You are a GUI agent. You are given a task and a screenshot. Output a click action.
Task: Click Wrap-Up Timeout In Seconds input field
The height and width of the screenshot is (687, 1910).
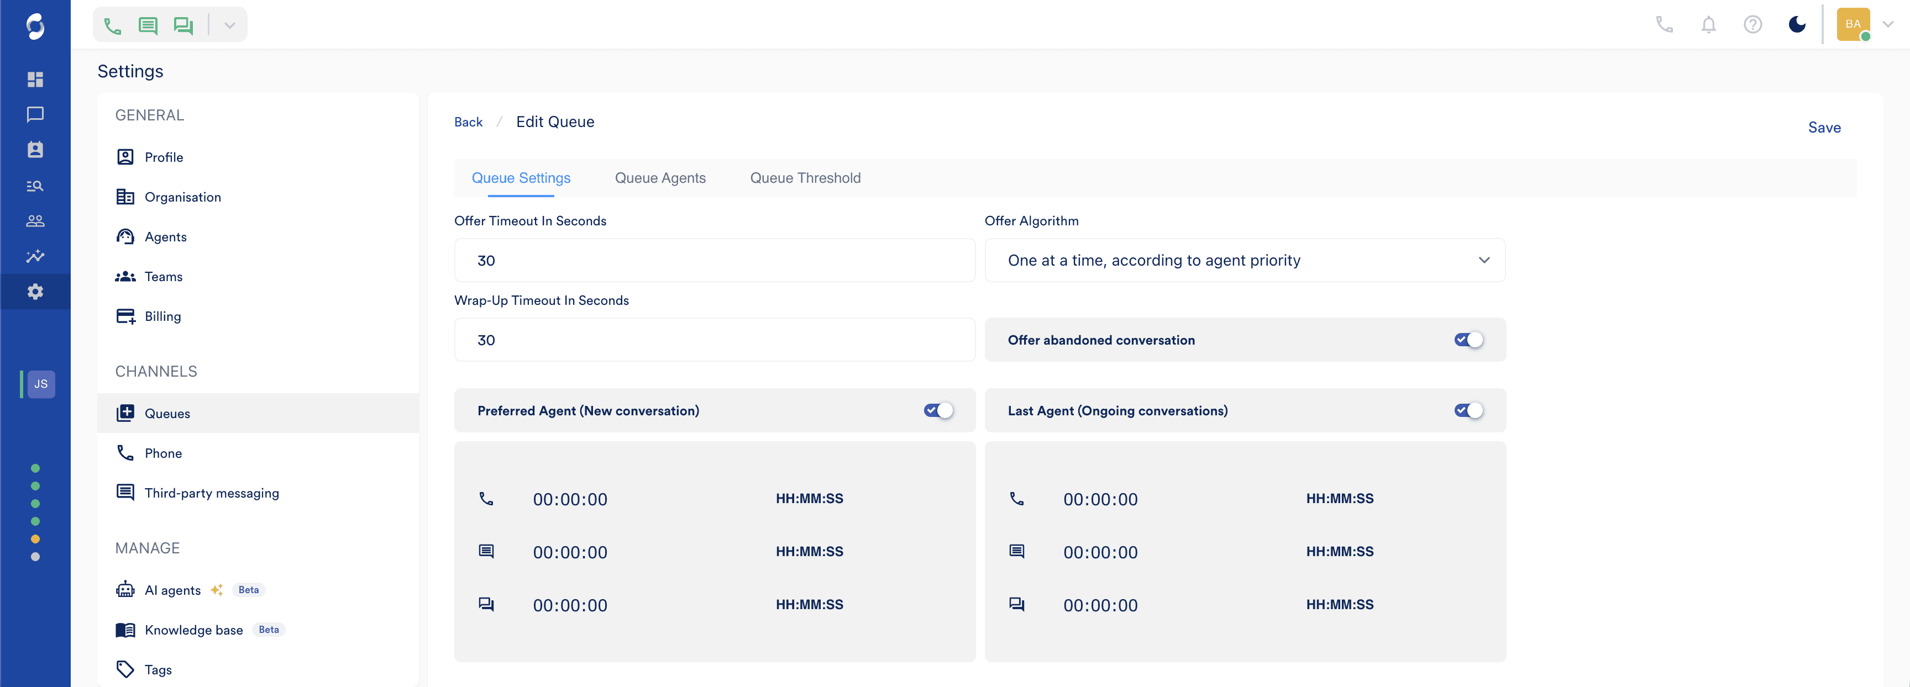714,340
